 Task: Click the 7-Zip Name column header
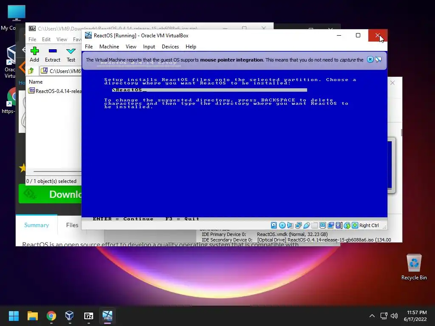36,82
